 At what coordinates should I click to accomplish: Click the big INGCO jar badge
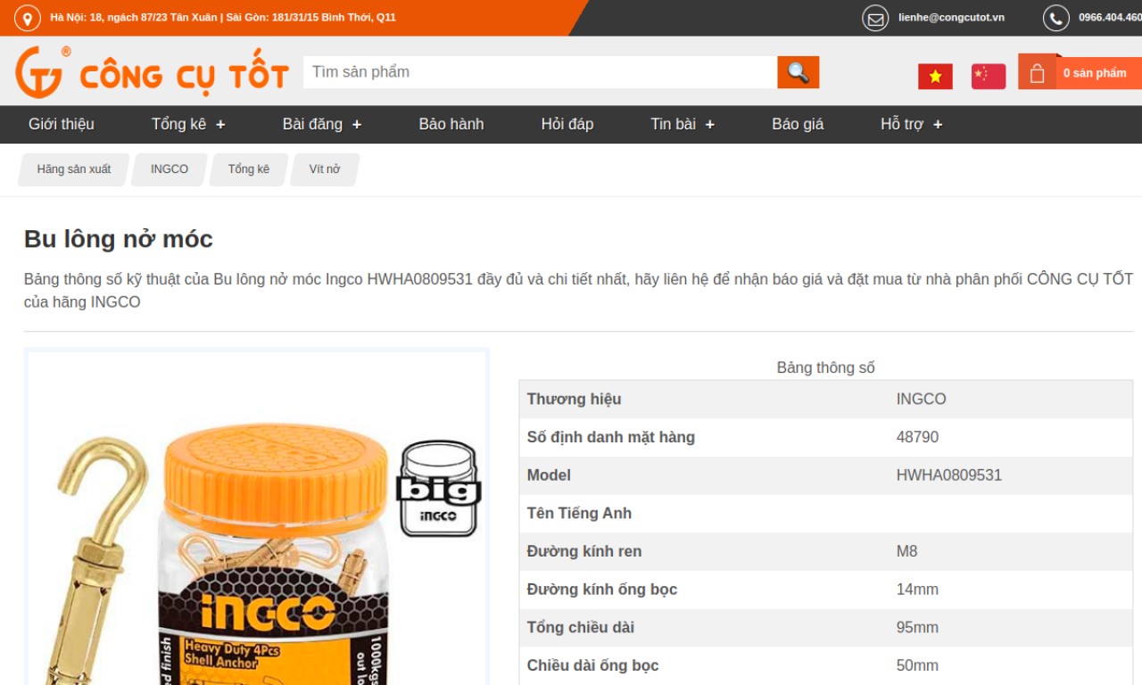click(439, 489)
